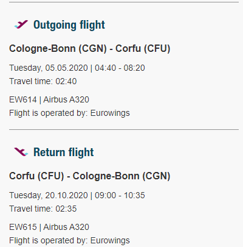Click outgoing 'Flight is operated by: Eurowings'

(69, 113)
